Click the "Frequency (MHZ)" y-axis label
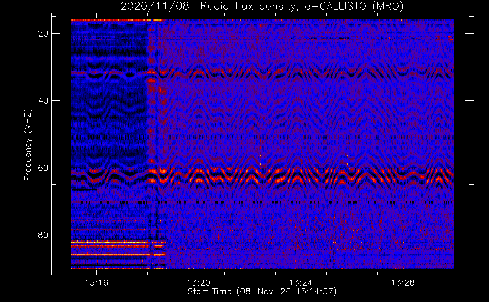This screenshot has height=302, width=489. (28, 145)
